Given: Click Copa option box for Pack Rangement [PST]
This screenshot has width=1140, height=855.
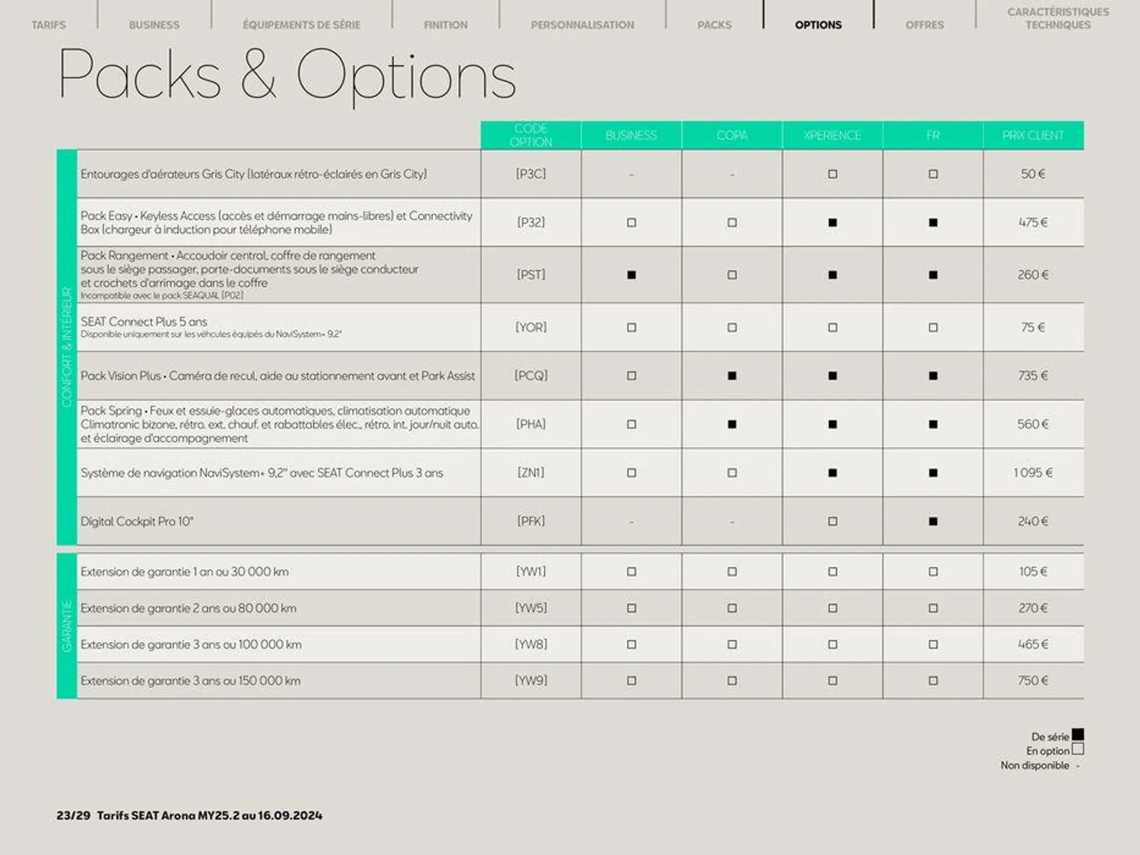Looking at the screenshot, I should [732, 275].
